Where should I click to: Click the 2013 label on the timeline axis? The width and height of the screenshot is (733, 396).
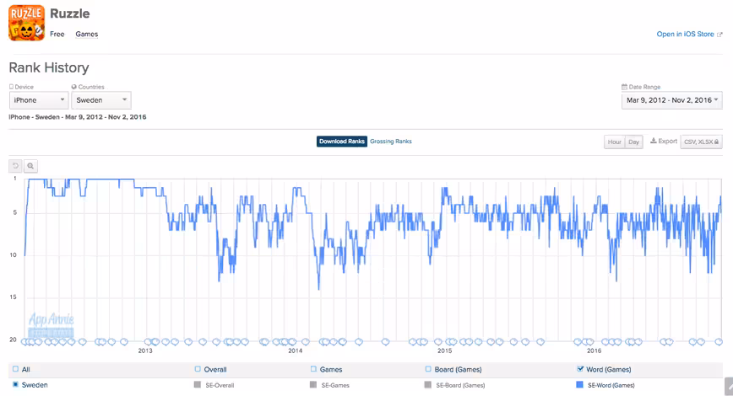point(145,351)
